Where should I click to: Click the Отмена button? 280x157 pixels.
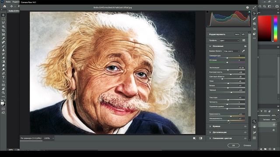click(247, 145)
